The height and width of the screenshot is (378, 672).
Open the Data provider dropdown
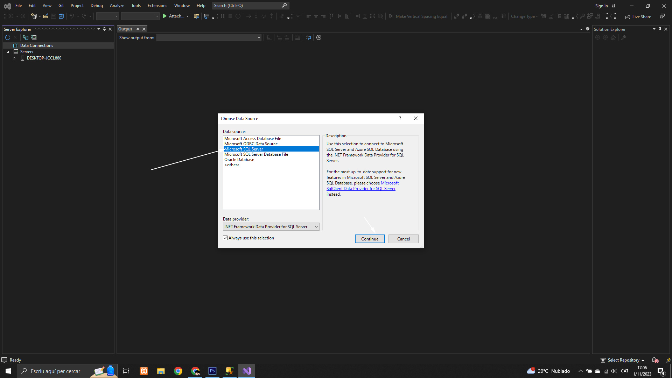[x=316, y=227]
